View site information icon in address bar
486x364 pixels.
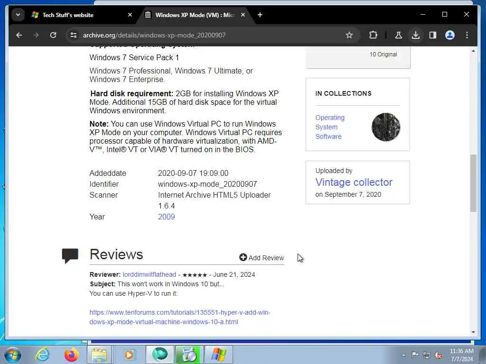[x=74, y=35]
